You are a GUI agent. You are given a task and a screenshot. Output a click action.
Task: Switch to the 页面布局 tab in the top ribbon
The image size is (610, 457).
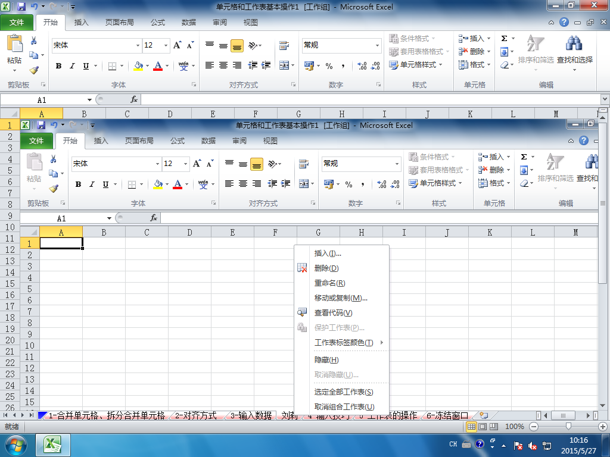click(x=119, y=22)
